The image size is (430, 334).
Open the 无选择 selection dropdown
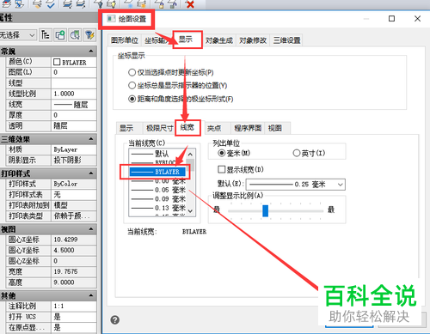click(x=18, y=35)
